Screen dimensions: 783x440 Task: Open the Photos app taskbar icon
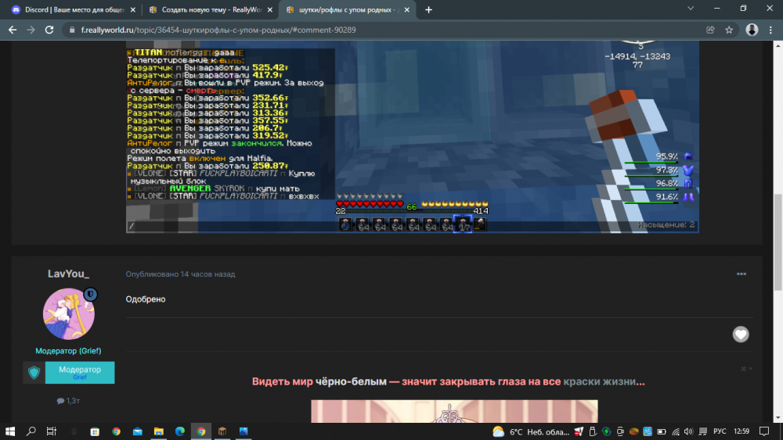click(244, 431)
